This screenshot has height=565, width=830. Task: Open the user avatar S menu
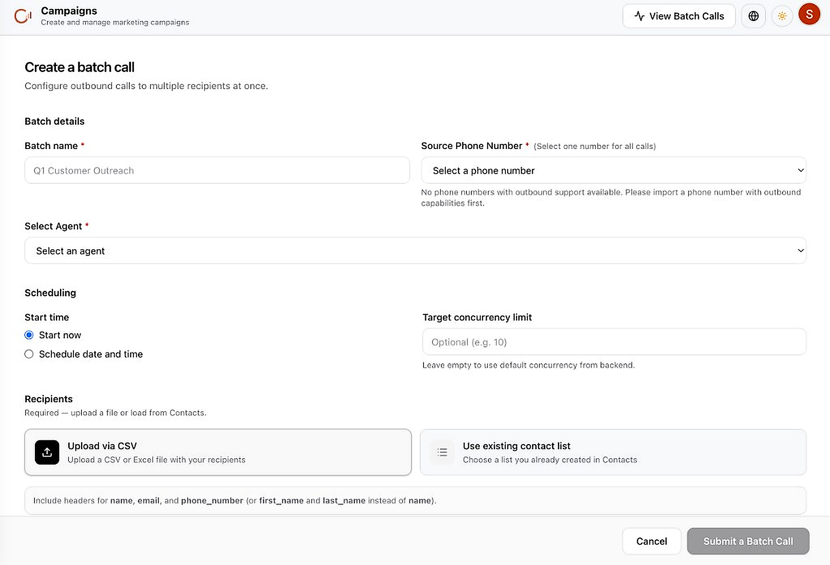coord(809,15)
